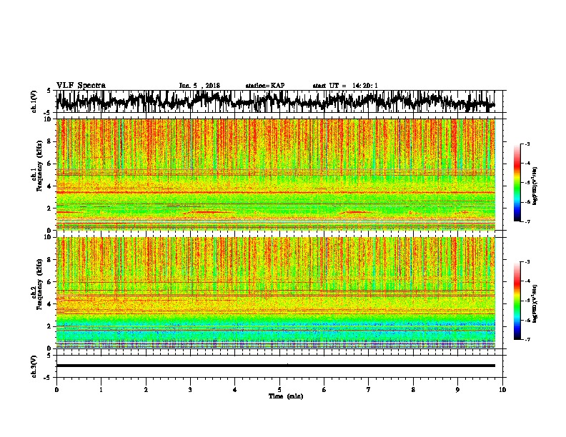
Task: Click the time axis tick label "9"
Action: pyautogui.click(x=457, y=390)
